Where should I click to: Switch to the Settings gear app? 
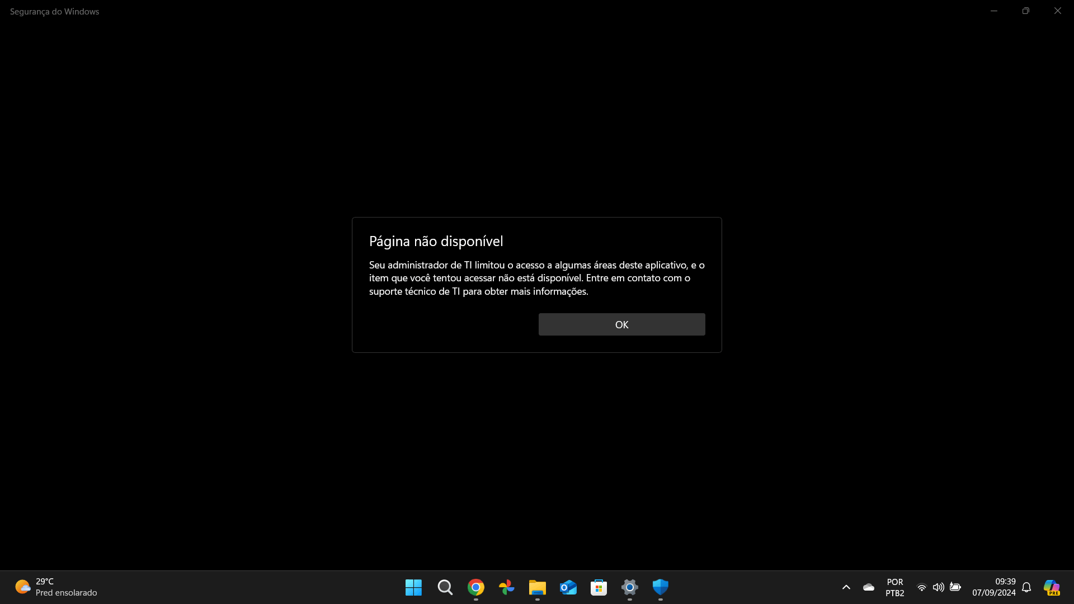(630, 587)
